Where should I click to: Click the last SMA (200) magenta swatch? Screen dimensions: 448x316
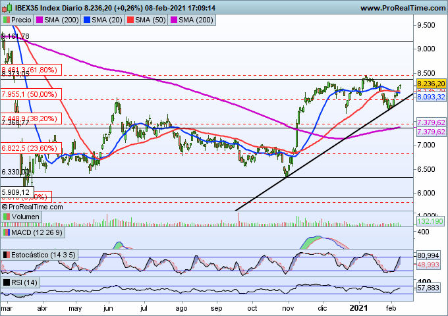(x=174, y=20)
